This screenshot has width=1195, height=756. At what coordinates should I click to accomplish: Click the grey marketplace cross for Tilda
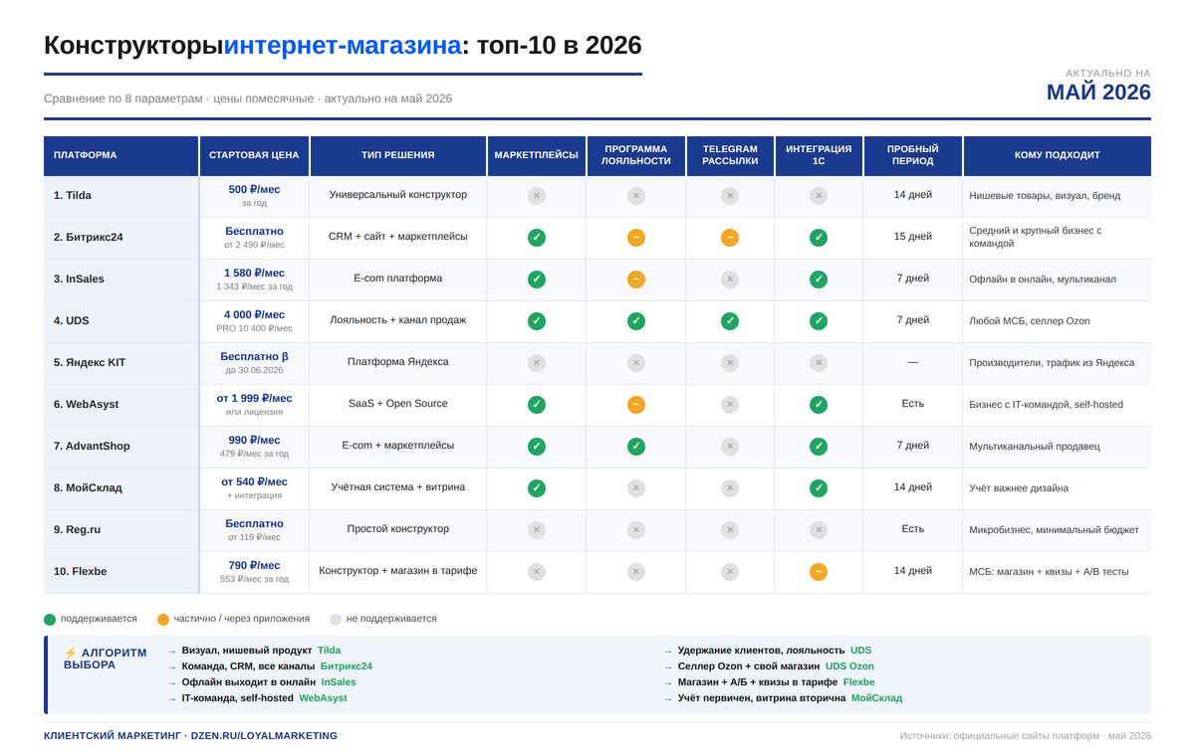[537, 196]
